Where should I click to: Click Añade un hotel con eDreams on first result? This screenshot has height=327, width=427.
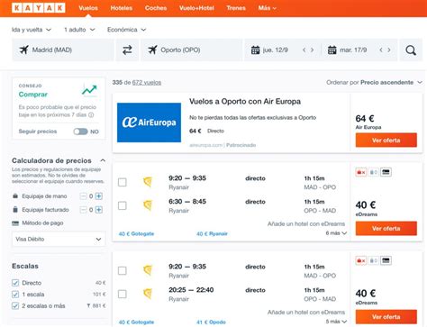[x=306, y=223]
